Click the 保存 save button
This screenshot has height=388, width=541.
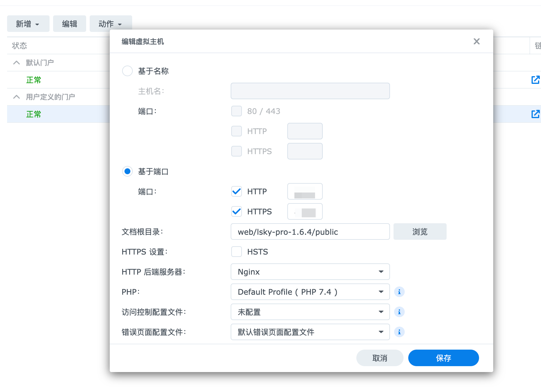[443, 358]
